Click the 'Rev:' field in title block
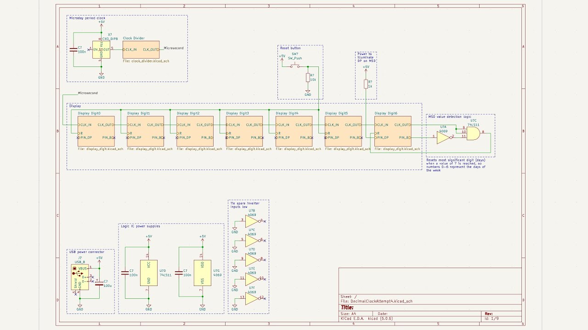 (489, 313)
